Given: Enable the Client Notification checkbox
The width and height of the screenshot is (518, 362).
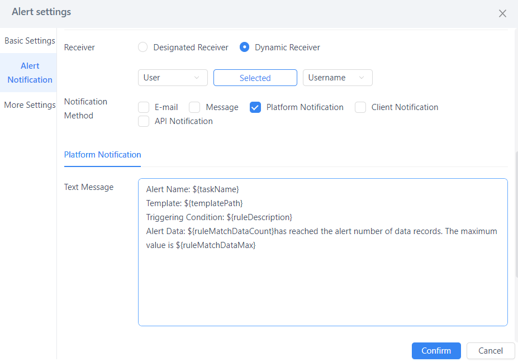Looking at the screenshot, I should (360, 107).
